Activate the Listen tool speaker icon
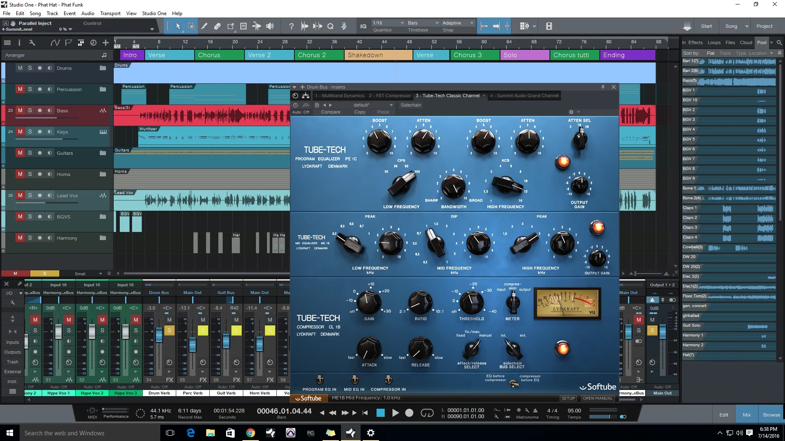Image resolution: width=785 pixels, height=441 pixels. point(270,26)
